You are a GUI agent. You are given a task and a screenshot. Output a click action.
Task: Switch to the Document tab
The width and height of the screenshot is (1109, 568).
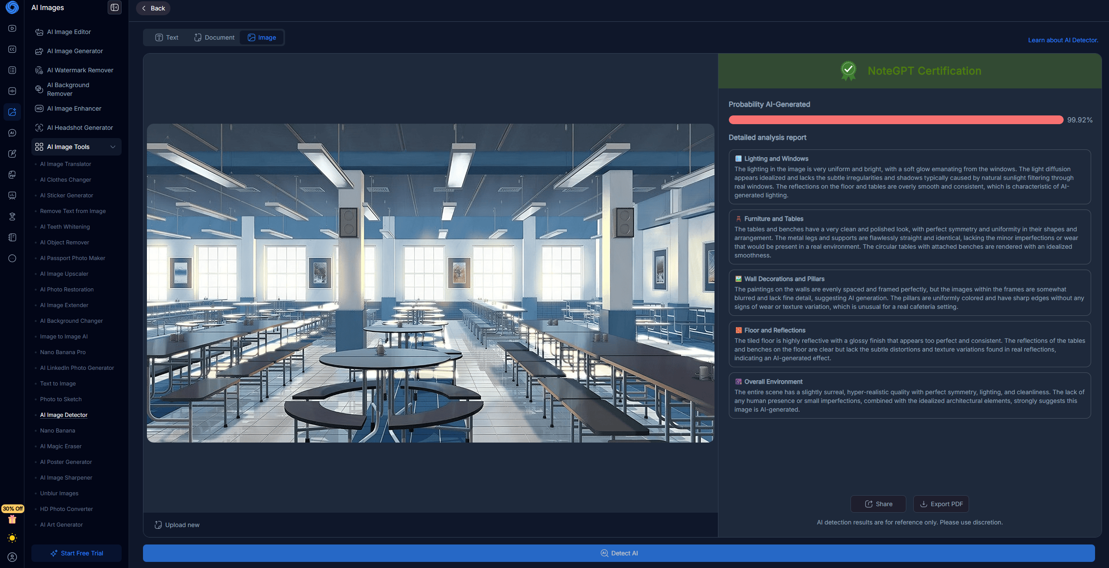point(214,37)
